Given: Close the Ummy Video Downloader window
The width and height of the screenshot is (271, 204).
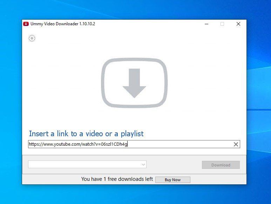Looking at the screenshot, I should tap(238, 24).
